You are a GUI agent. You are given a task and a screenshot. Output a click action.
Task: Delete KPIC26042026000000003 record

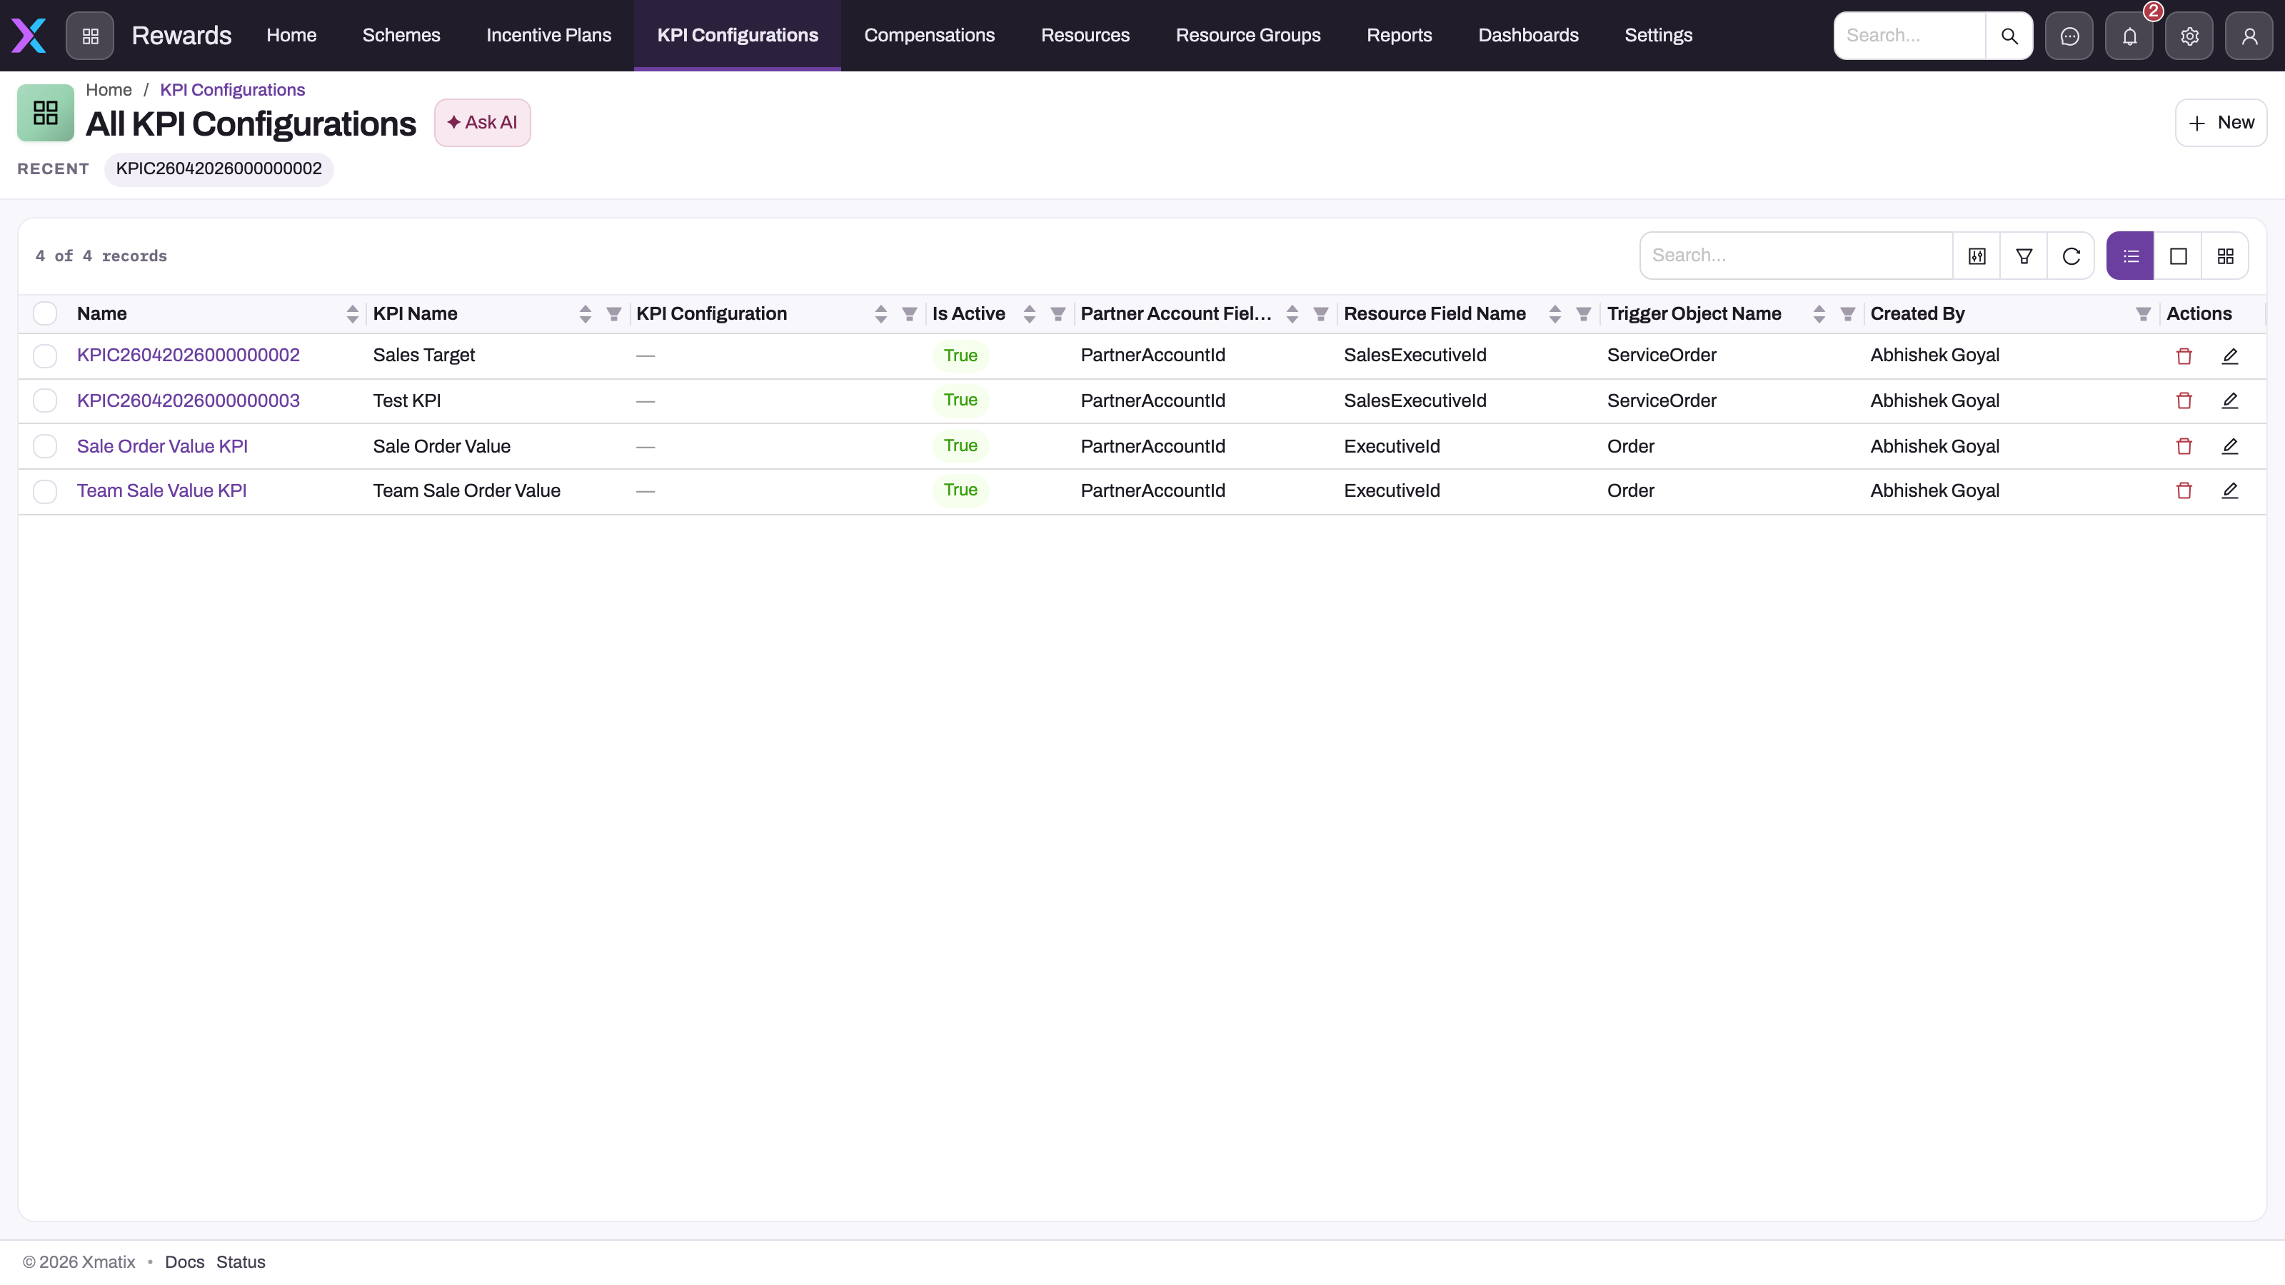click(x=2184, y=400)
